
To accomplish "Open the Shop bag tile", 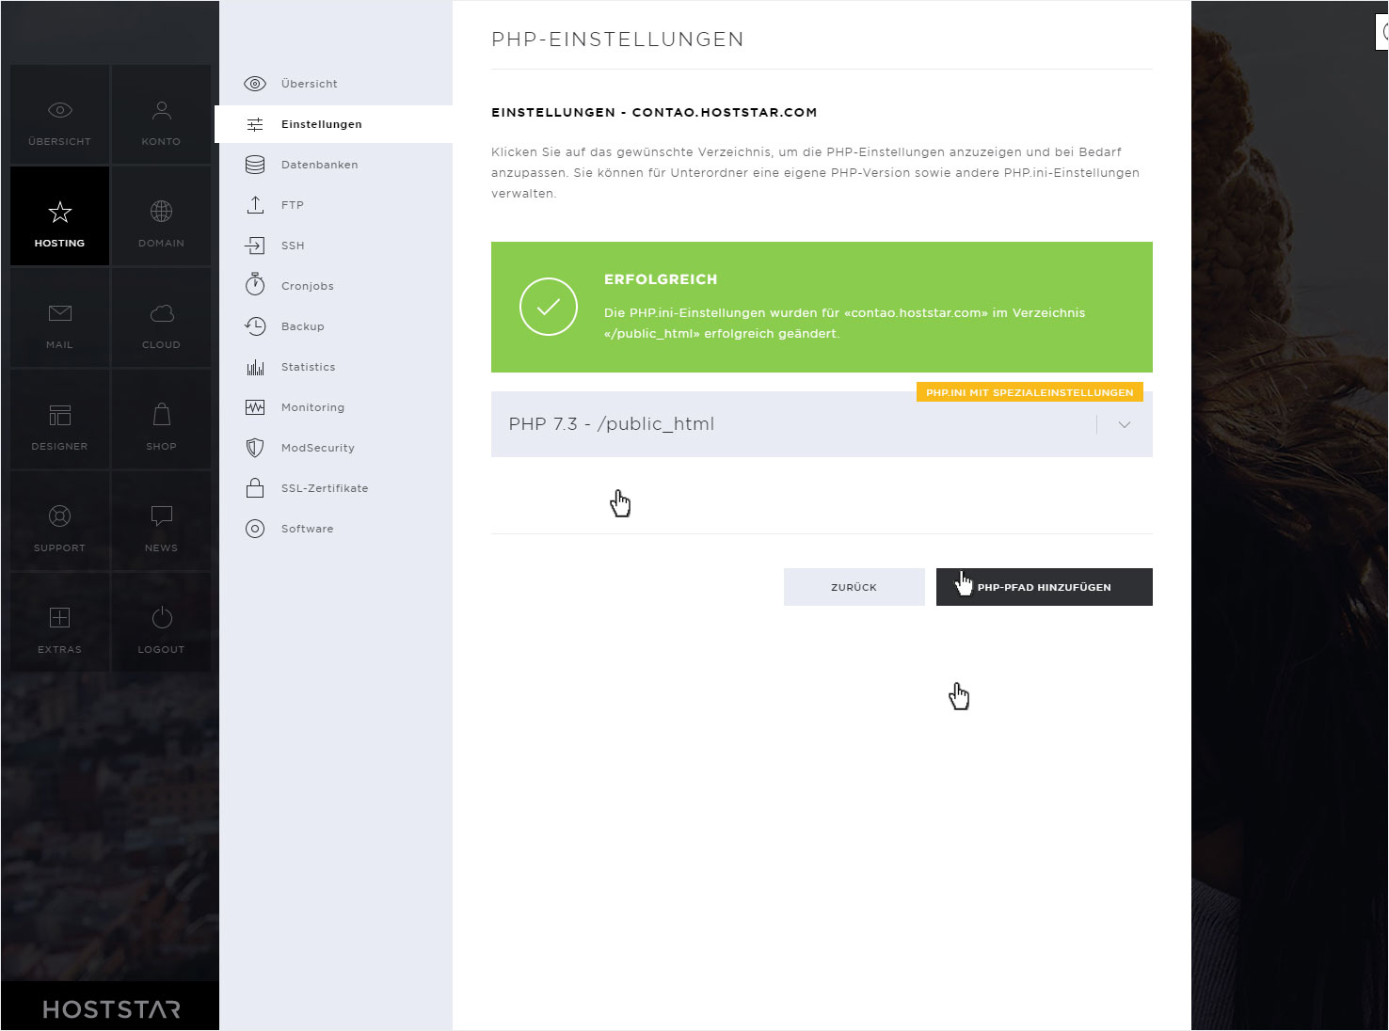I will (162, 420).
